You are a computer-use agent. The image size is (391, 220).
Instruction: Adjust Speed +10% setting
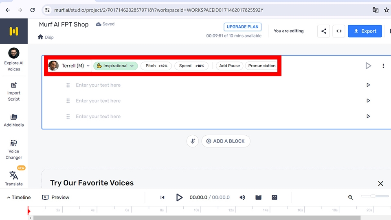pyautogui.click(x=191, y=66)
